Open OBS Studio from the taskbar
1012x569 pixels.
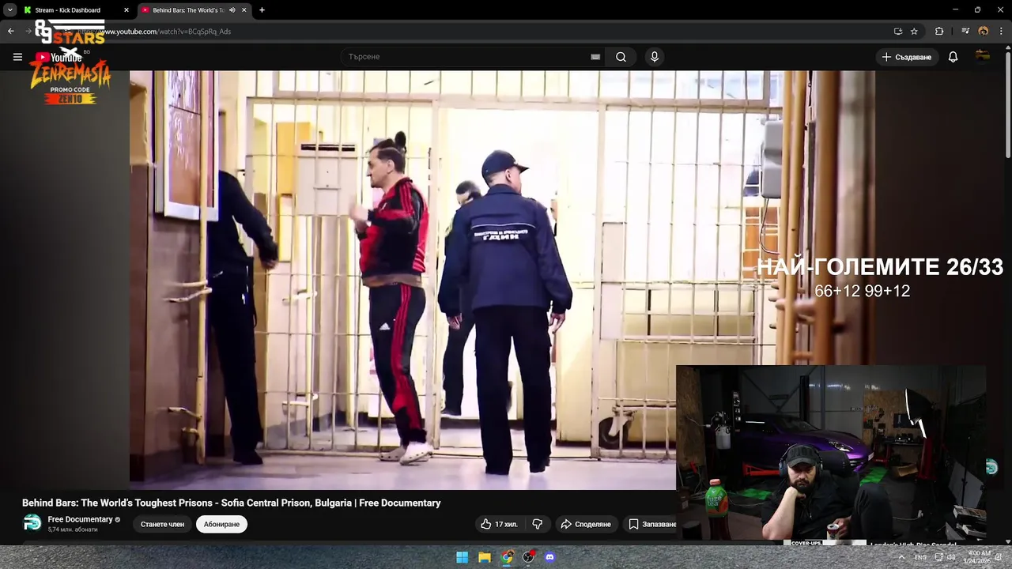pyautogui.click(x=528, y=557)
